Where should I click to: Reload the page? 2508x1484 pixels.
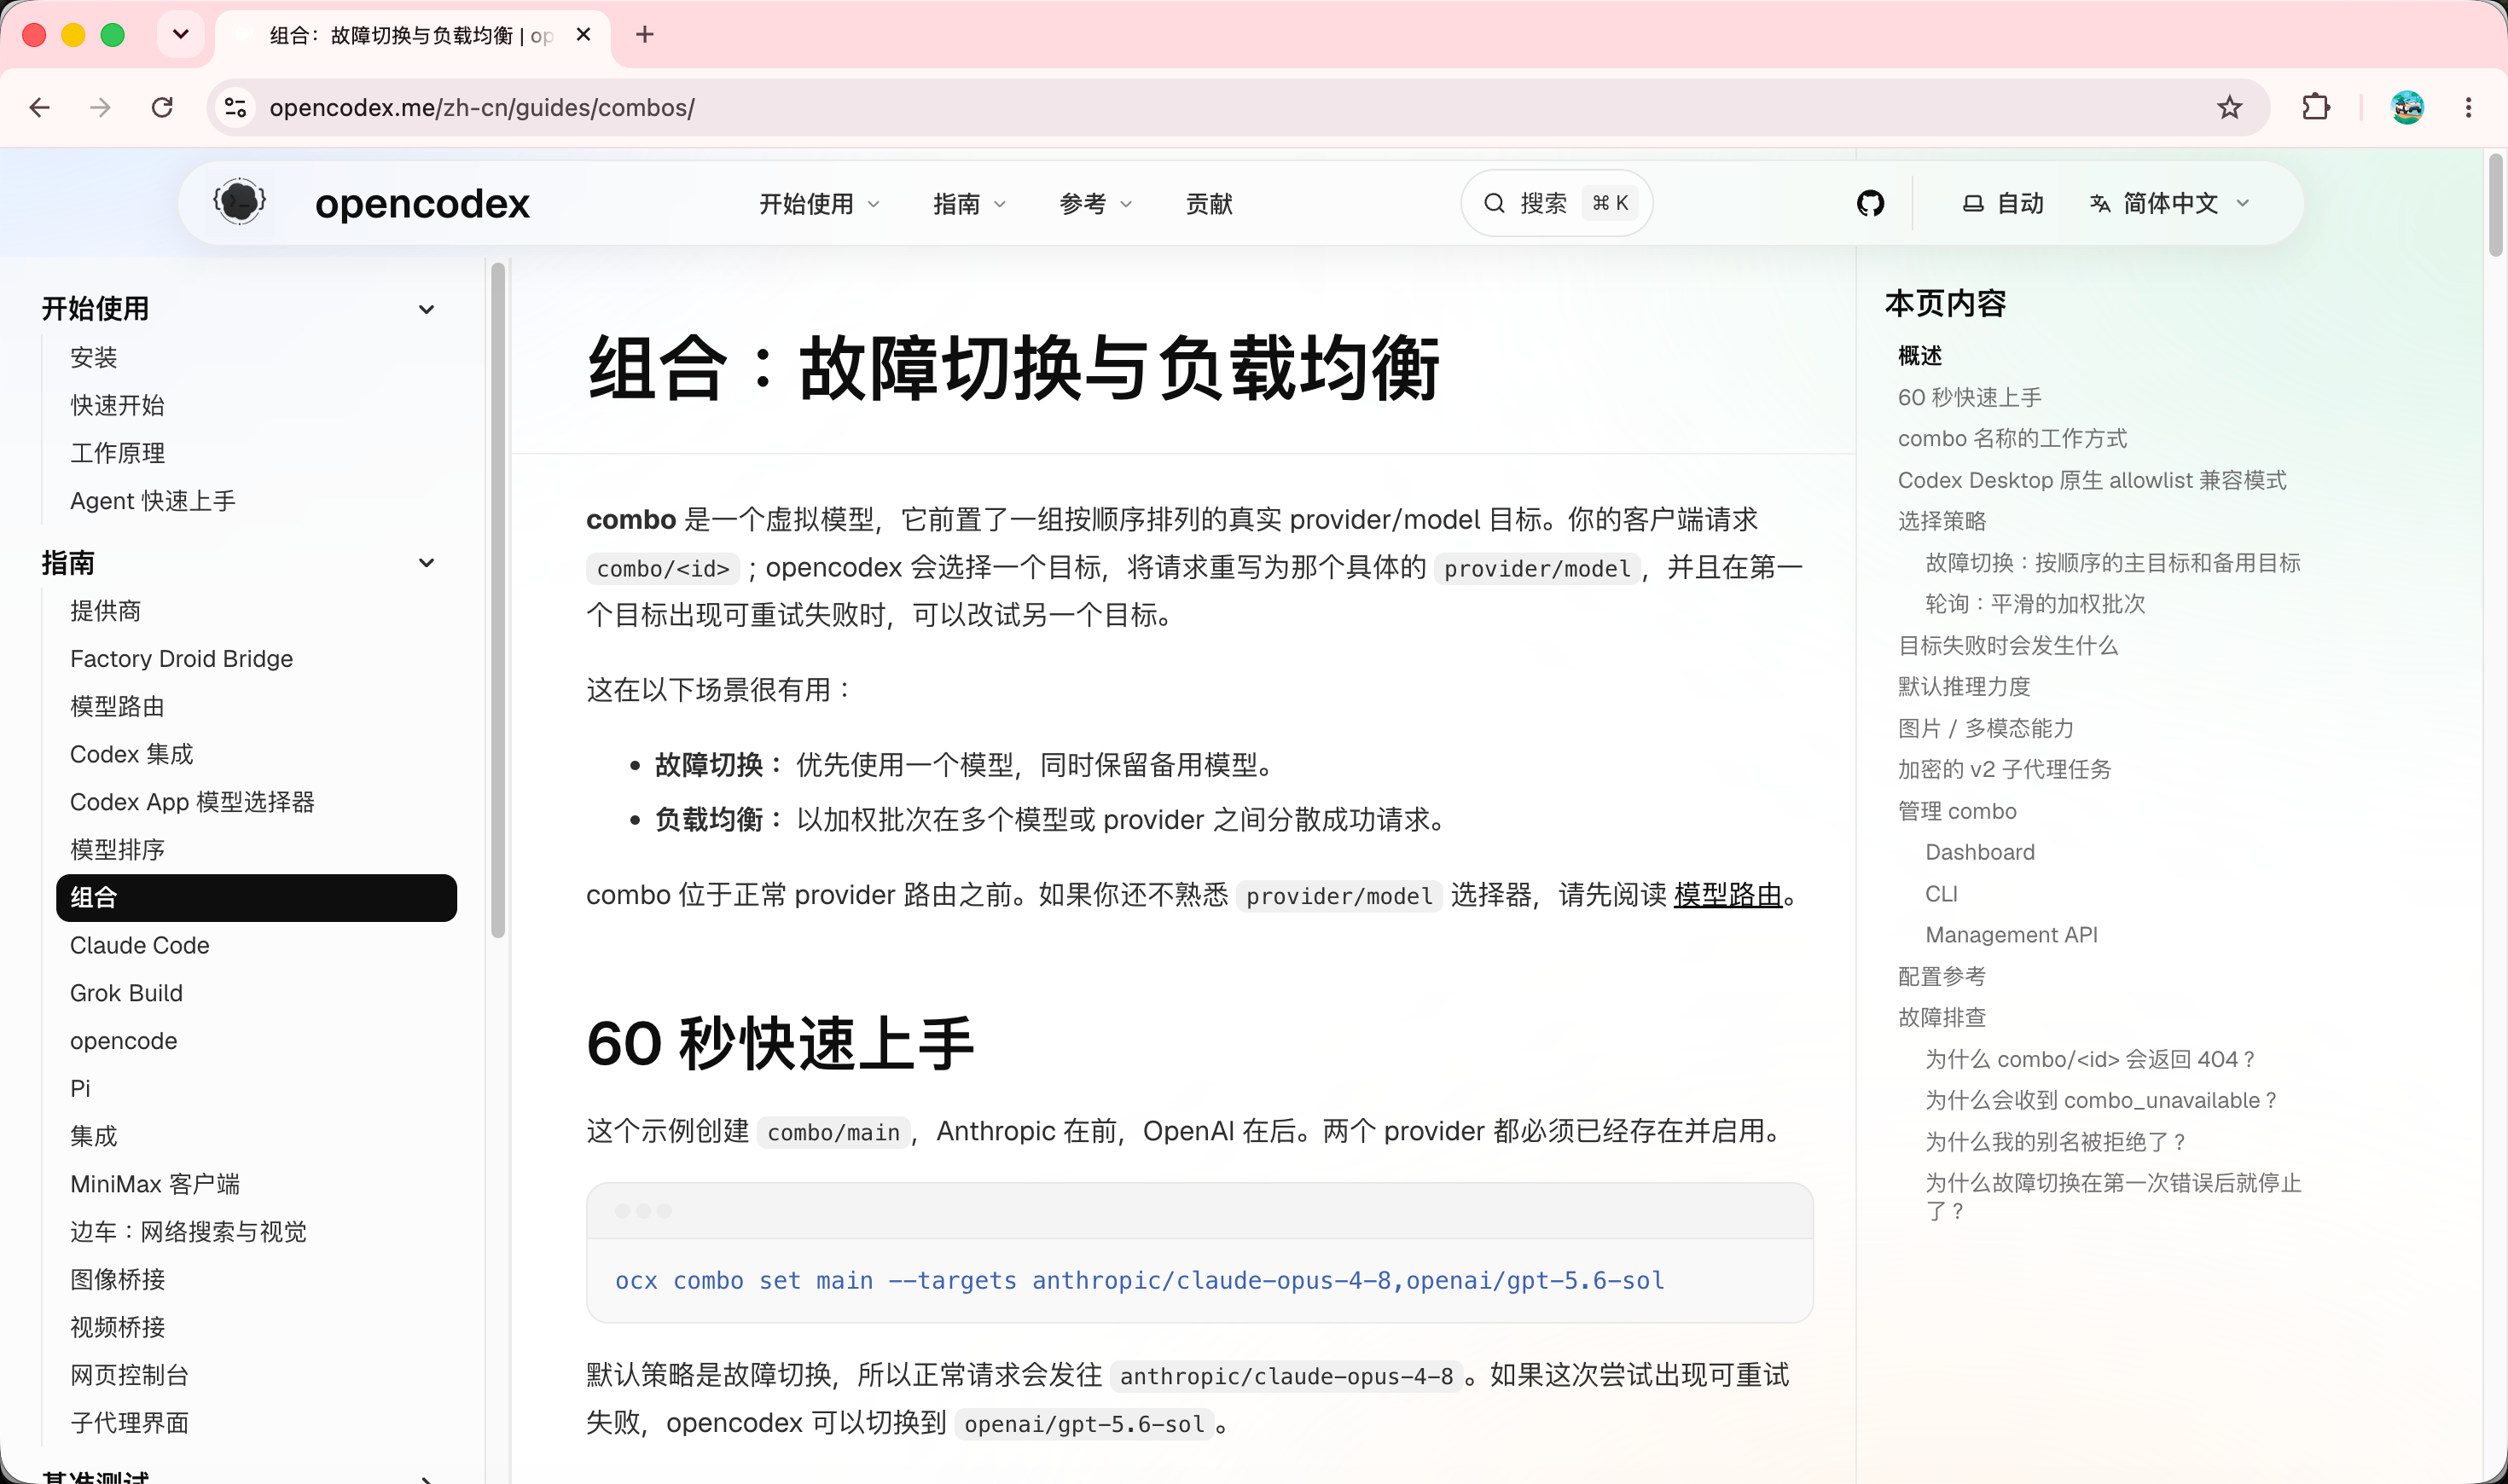(x=162, y=107)
